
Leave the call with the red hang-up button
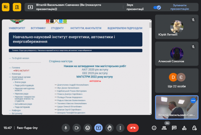click(x=133, y=128)
